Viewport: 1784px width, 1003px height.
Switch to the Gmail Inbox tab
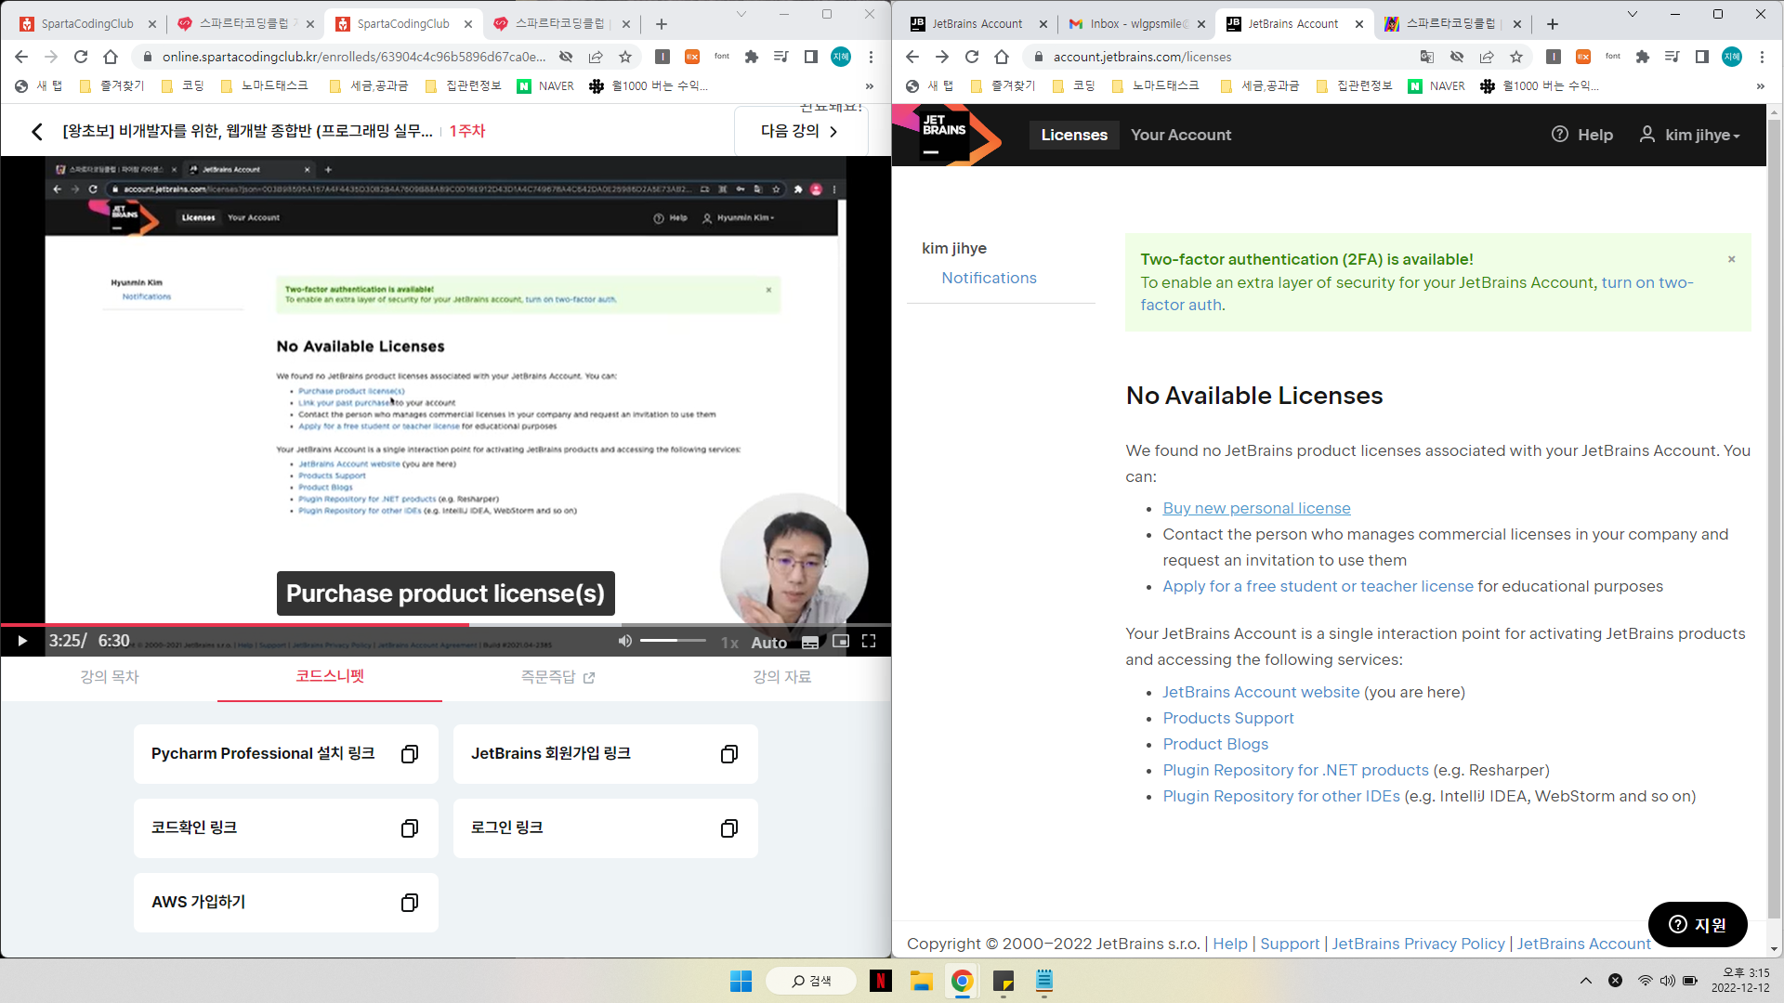[x=1135, y=24]
